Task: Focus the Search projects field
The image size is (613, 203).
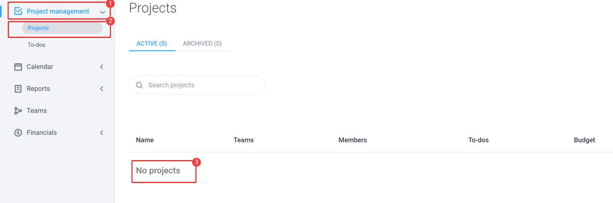Action: 197,85
